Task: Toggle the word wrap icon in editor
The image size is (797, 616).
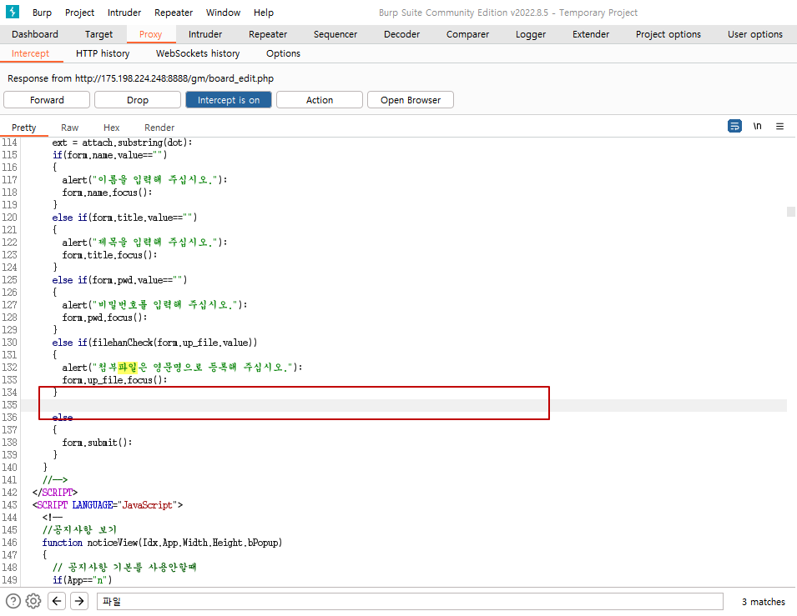Action: [734, 126]
